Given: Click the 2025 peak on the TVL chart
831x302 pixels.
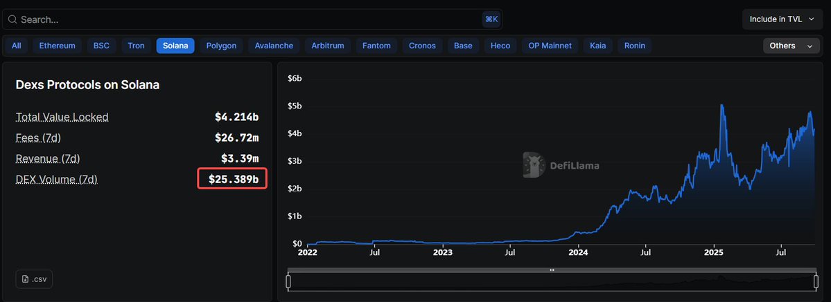Looking at the screenshot, I should coord(722,105).
